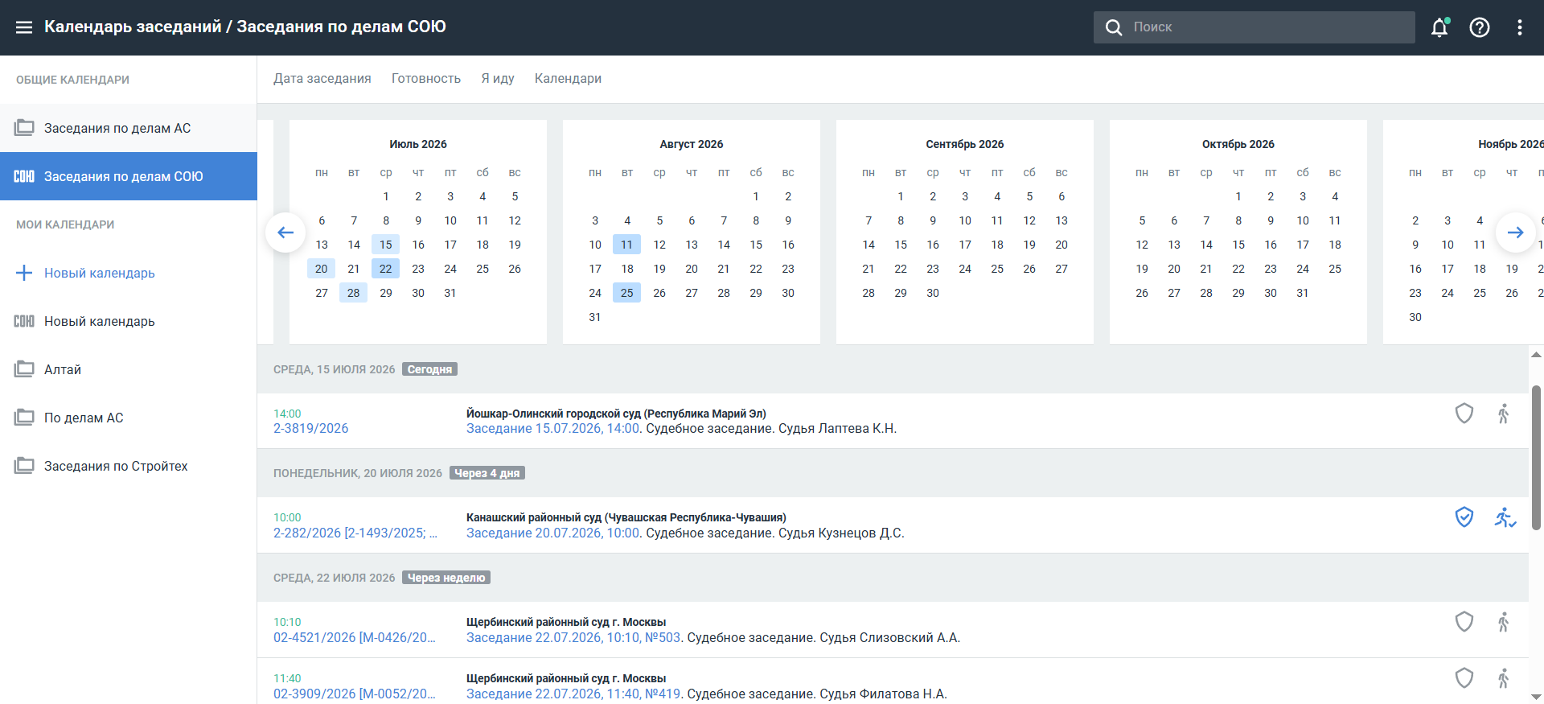
Task: Select Заседания по делам СОЮ calendar
Action: (x=129, y=176)
